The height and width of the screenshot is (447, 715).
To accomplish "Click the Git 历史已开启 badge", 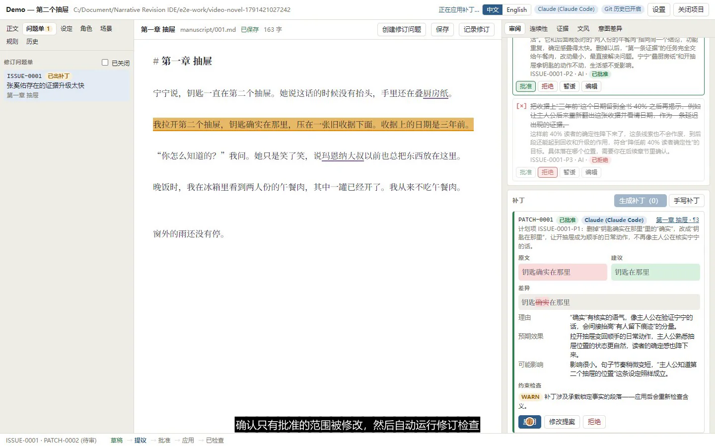I will click(623, 9).
